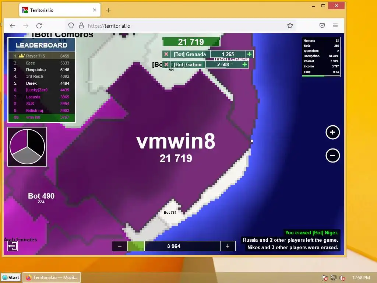This screenshot has width=377, height=283.
Task: Zoom out of the map
Action: pyautogui.click(x=332, y=156)
